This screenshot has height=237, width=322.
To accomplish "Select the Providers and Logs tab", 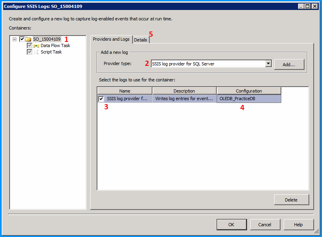I will tap(111, 39).
